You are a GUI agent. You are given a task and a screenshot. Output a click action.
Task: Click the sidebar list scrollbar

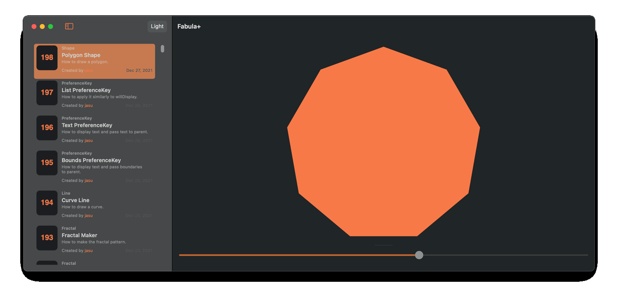162,49
